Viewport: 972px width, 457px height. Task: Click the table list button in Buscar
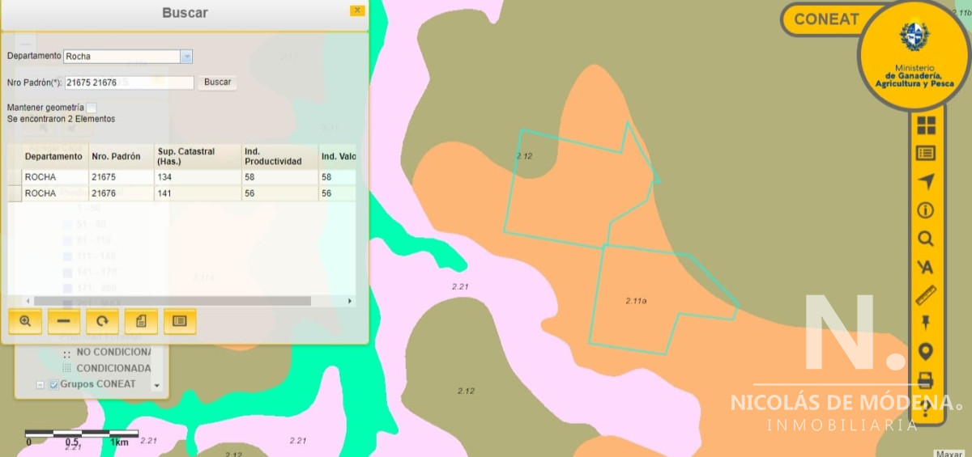click(180, 321)
